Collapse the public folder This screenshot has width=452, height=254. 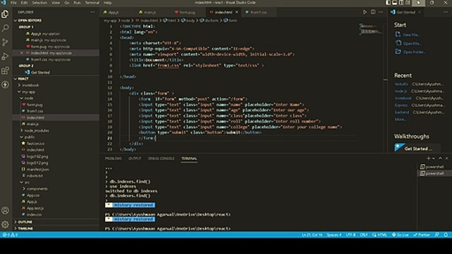30,137
